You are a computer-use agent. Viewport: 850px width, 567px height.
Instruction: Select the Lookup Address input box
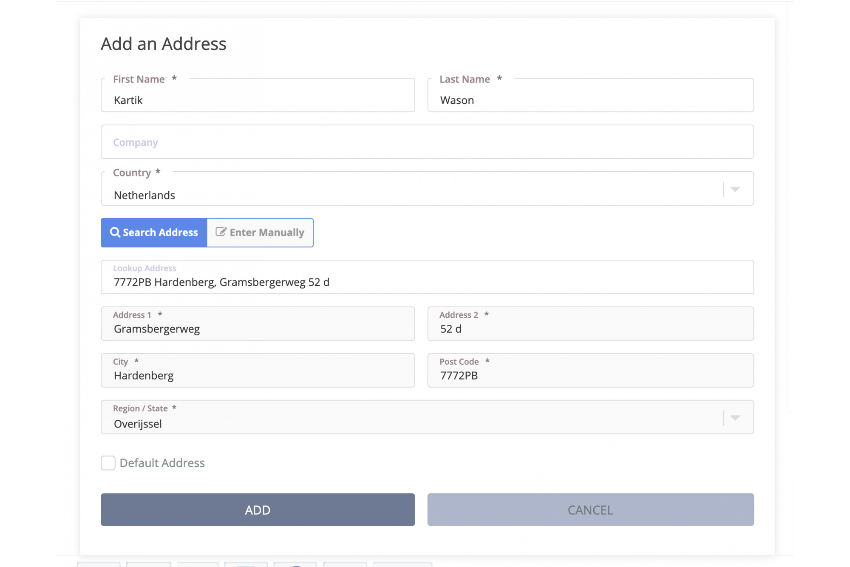click(427, 282)
